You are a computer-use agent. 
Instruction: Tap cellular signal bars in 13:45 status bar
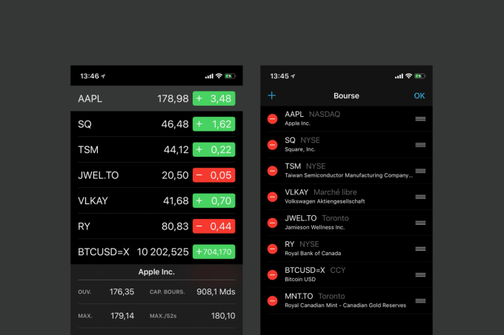click(399, 76)
